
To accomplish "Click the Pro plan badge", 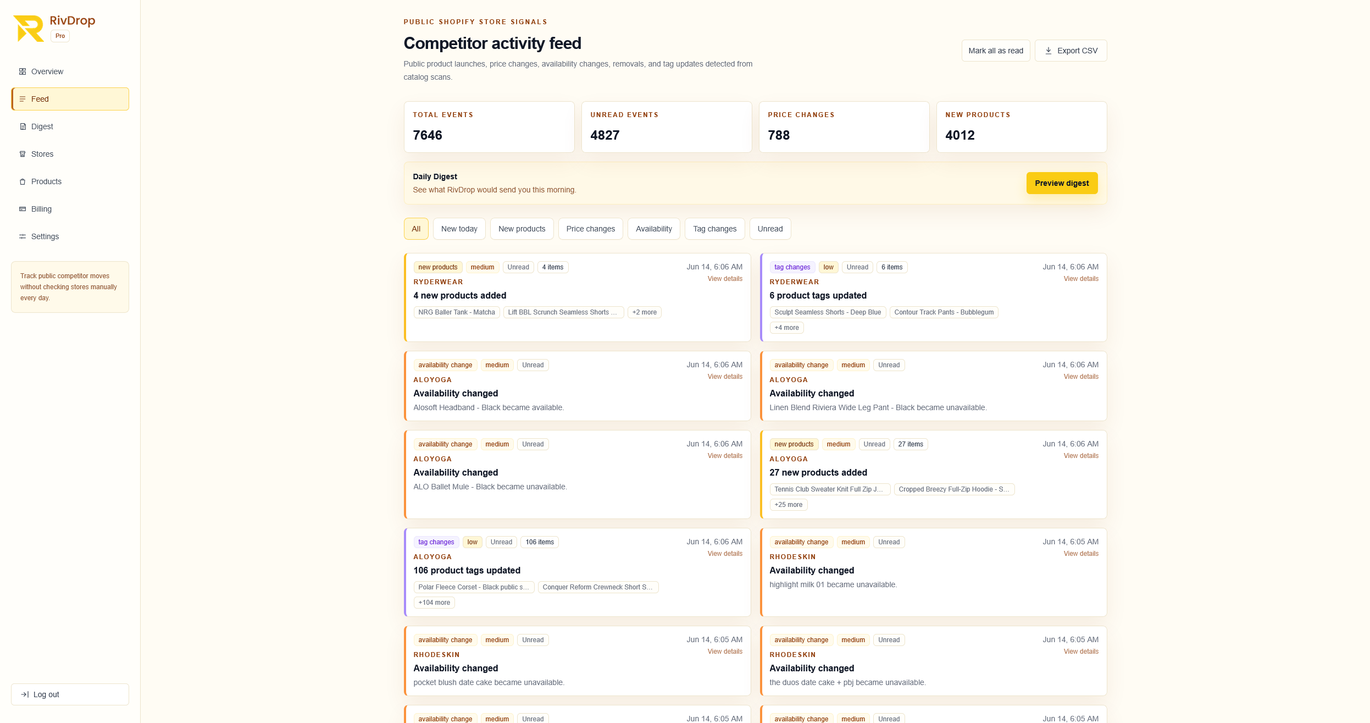I will 60,36.
